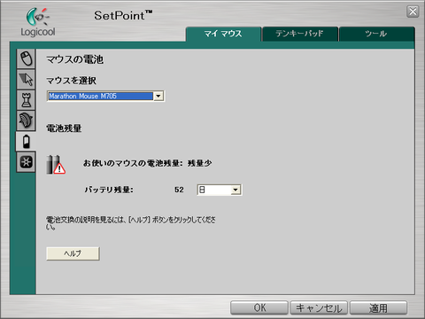
Task: Expand the Marathon Mouse M705 dropdown arrow
Action: point(158,96)
